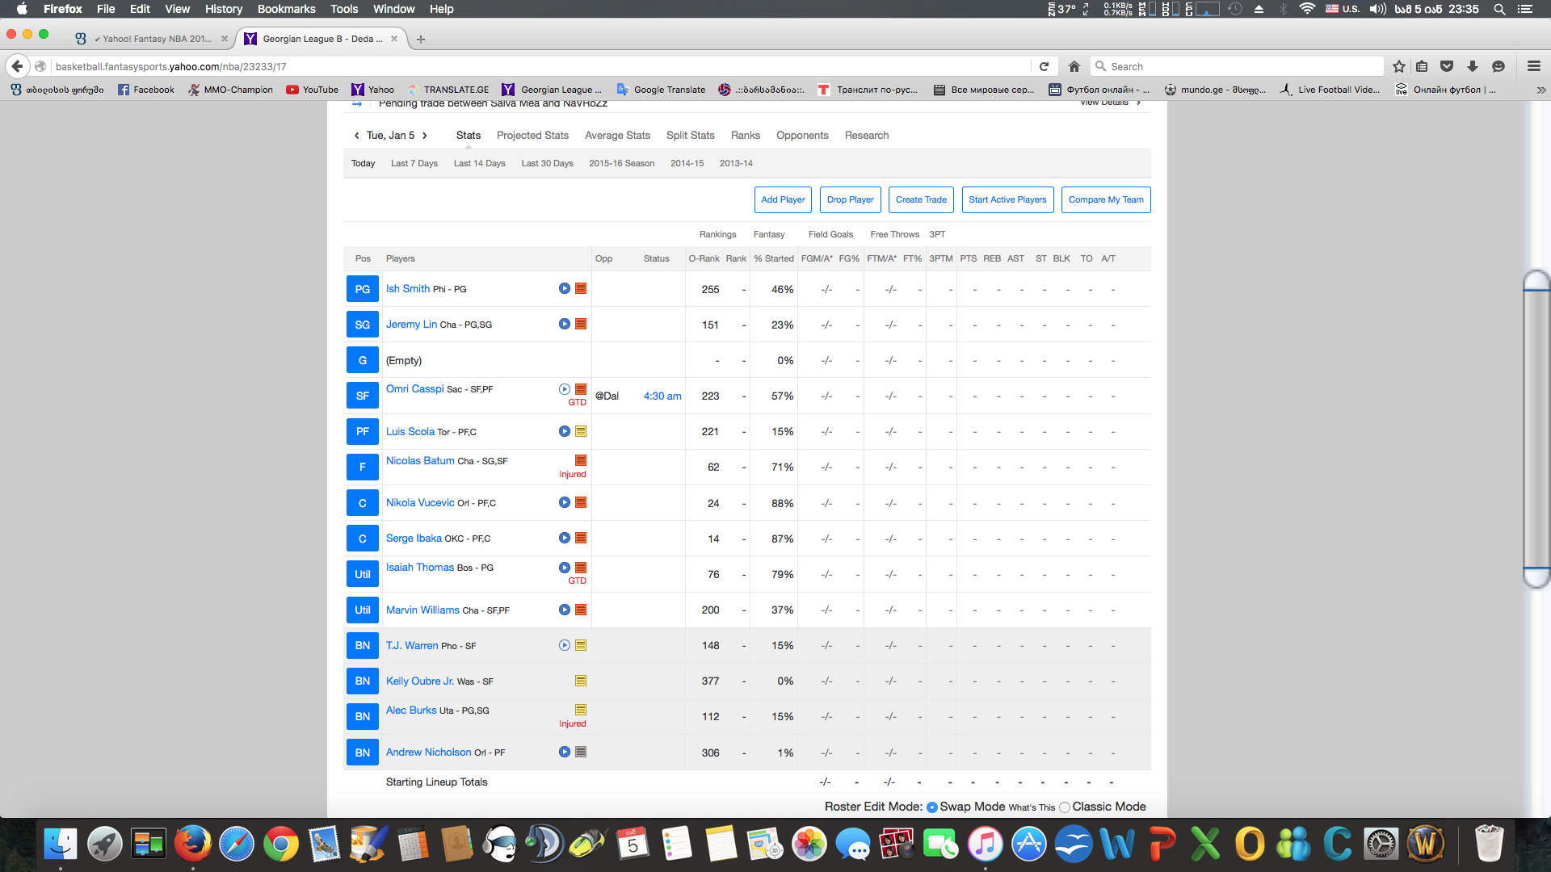Go to the previous day with the left chevron

[x=356, y=136]
